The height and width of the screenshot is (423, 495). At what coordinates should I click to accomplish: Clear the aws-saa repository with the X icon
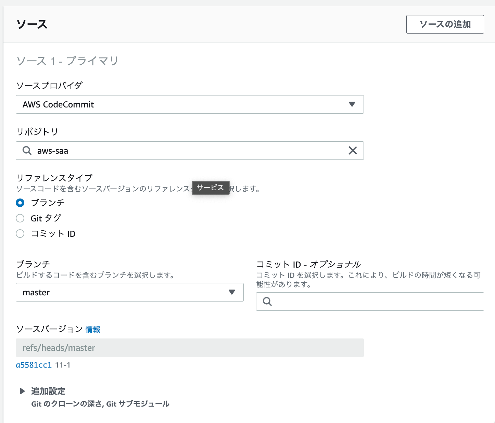pos(353,151)
